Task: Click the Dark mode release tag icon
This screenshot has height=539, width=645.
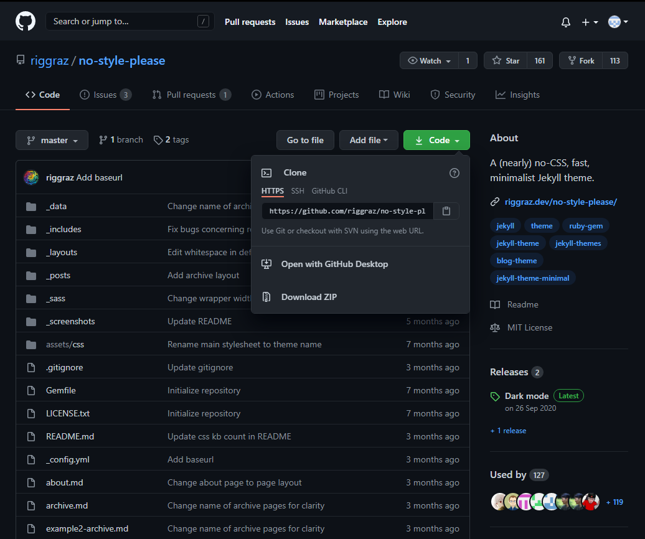Action: 496,396
